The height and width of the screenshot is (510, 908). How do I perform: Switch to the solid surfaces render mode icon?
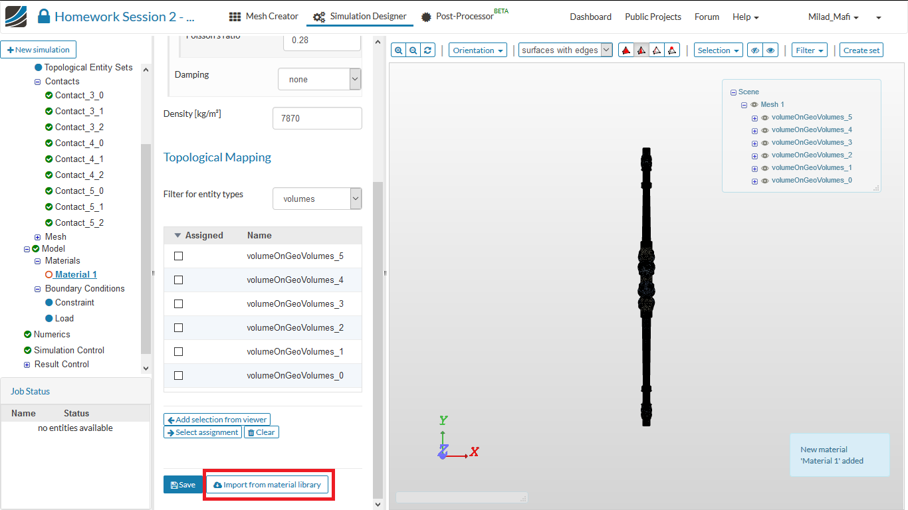tap(625, 50)
